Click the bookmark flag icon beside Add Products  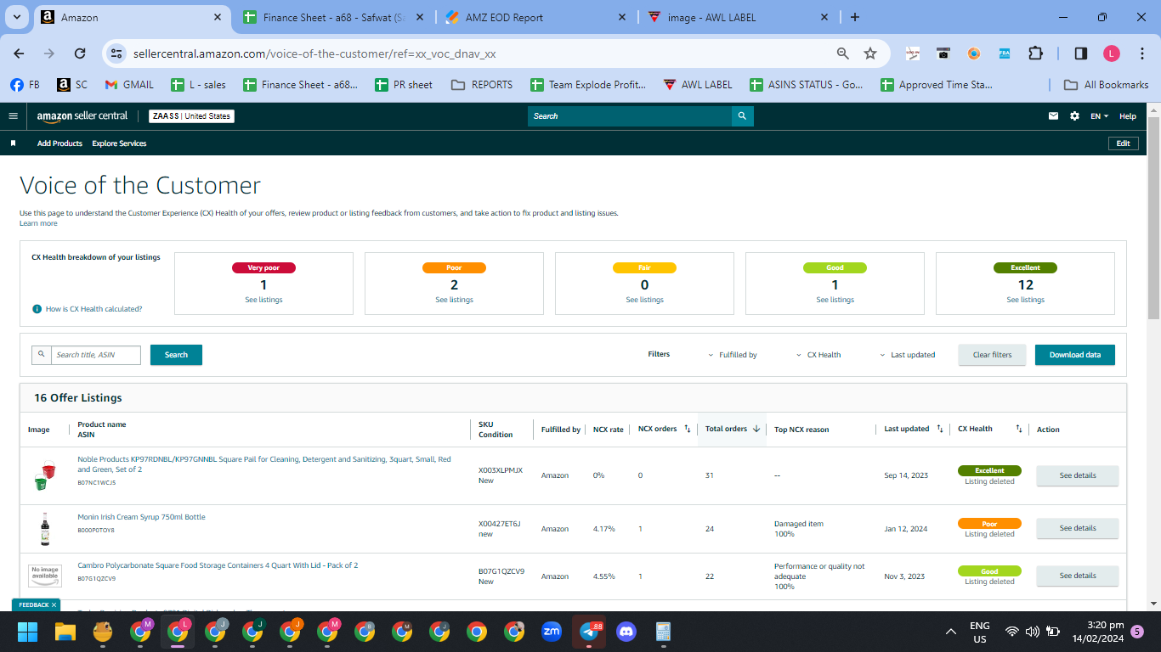coord(14,143)
